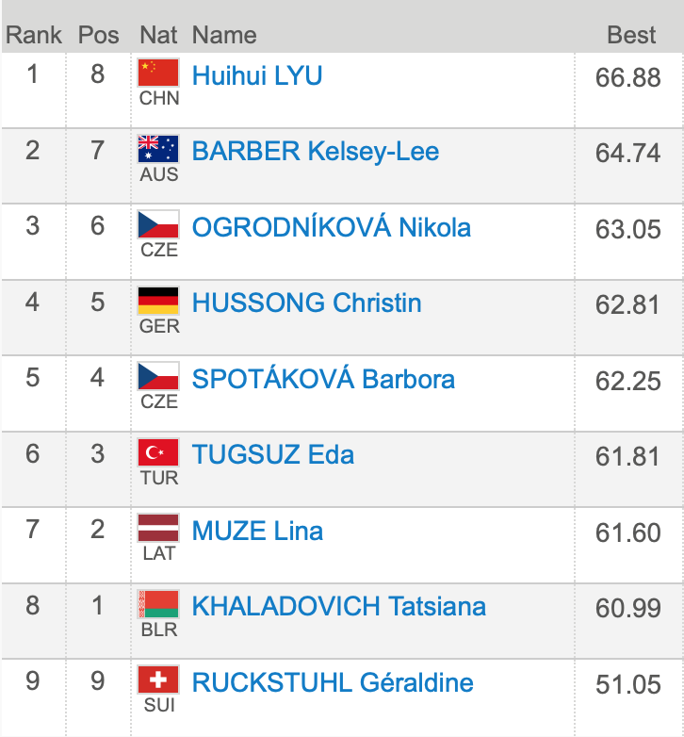
Task: Click the Latvia flag icon
Action: (158, 528)
